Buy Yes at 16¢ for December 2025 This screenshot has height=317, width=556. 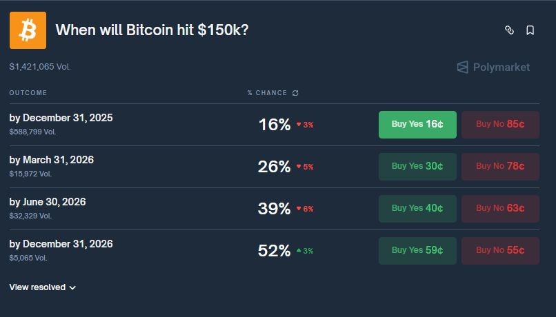point(417,125)
